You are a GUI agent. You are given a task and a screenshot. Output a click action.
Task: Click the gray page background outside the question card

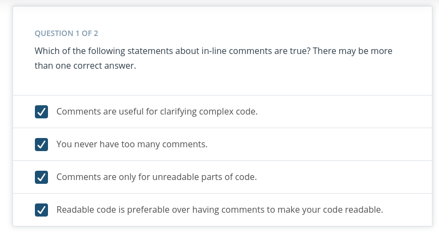click(x=6, y=118)
